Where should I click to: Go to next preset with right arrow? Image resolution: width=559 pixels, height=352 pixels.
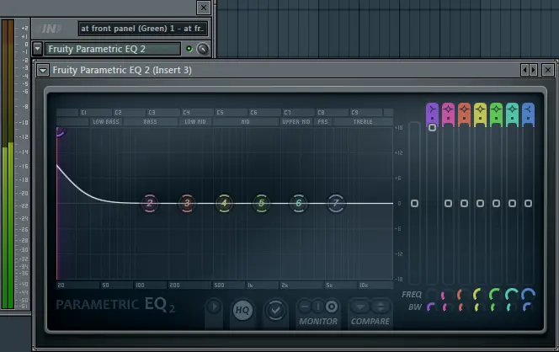pyautogui.click(x=534, y=70)
